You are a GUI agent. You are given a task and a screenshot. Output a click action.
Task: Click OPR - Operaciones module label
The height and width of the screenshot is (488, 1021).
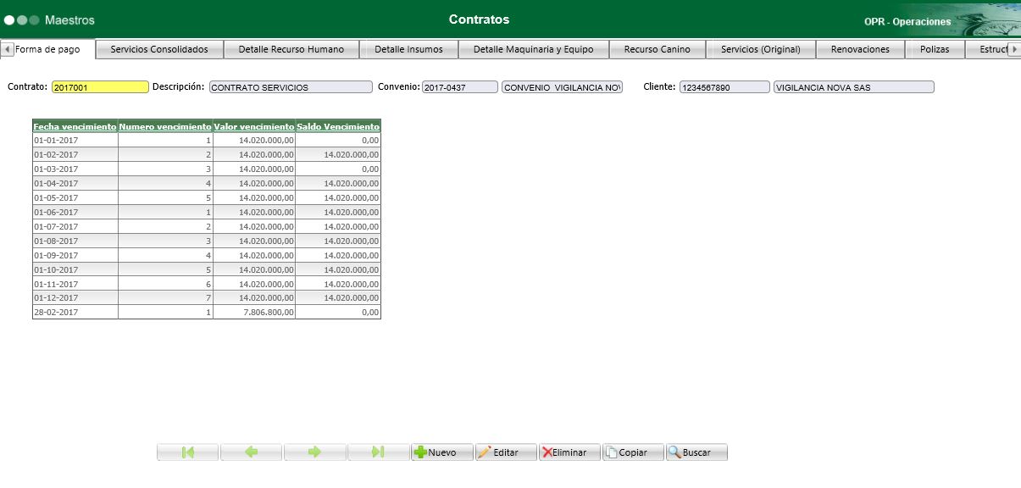point(907,22)
